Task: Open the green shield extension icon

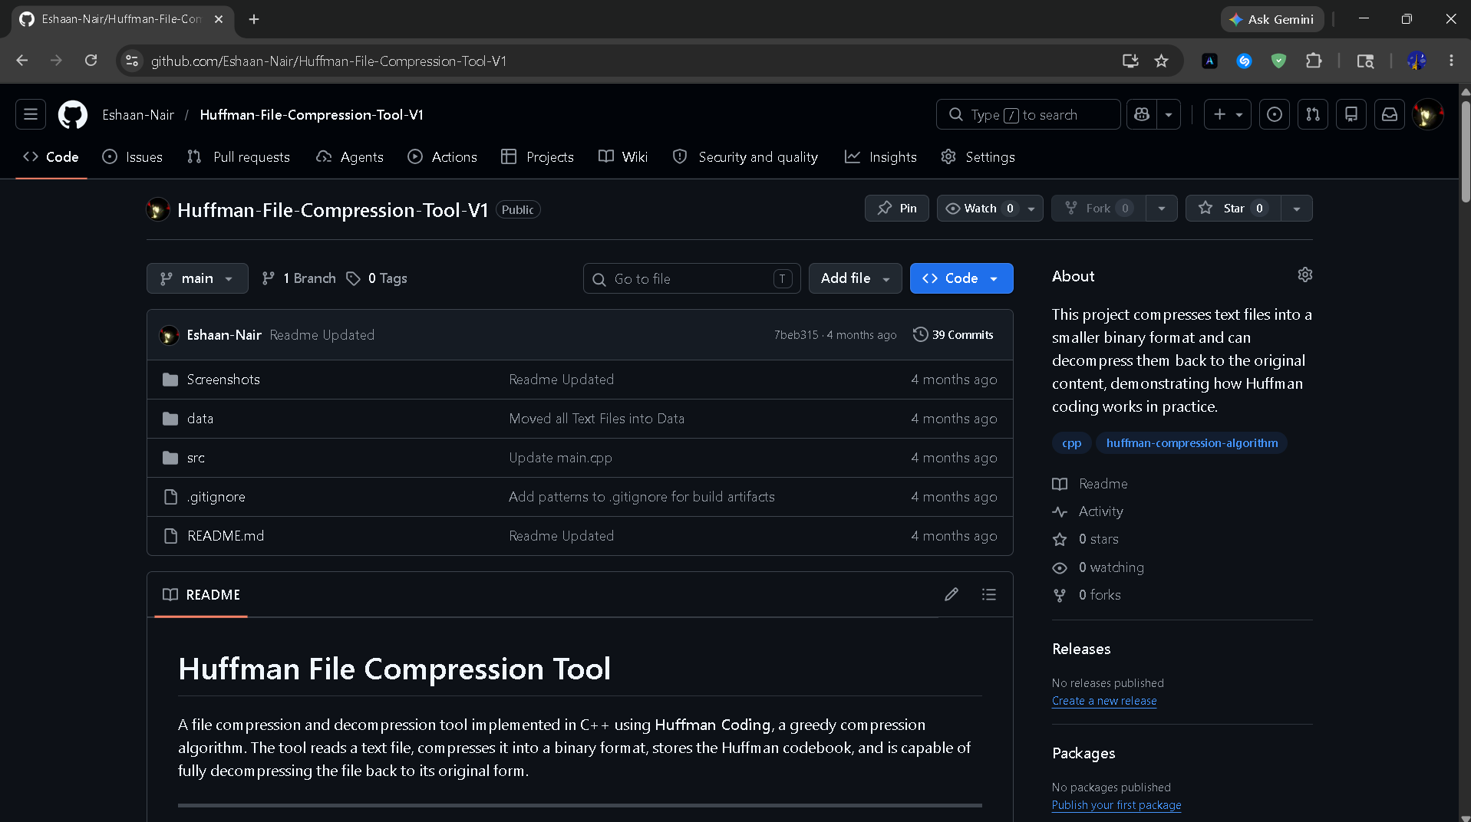Action: coord(1278,61)
